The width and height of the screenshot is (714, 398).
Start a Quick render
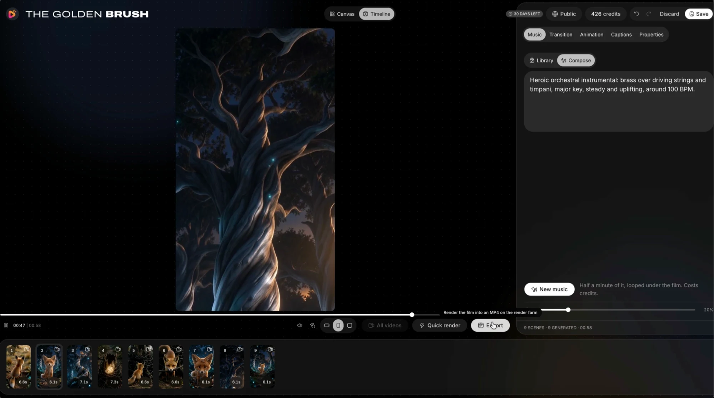coord(440,325)
